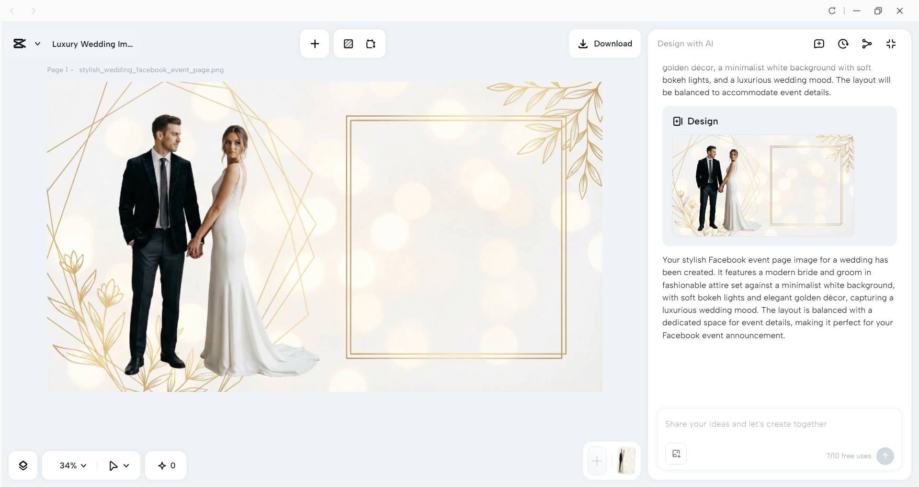Check credits counter showing zero
The image size is (919, 487).
pos(165,465)
